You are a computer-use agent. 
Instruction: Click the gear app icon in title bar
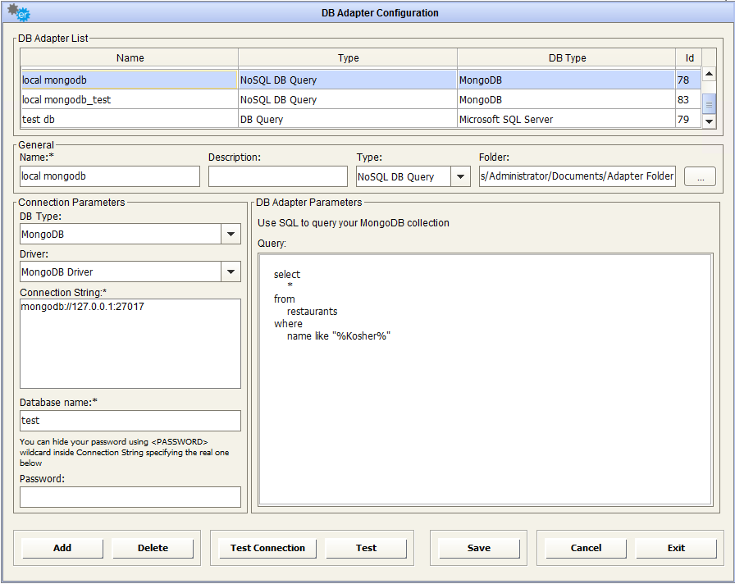[17, 14]
